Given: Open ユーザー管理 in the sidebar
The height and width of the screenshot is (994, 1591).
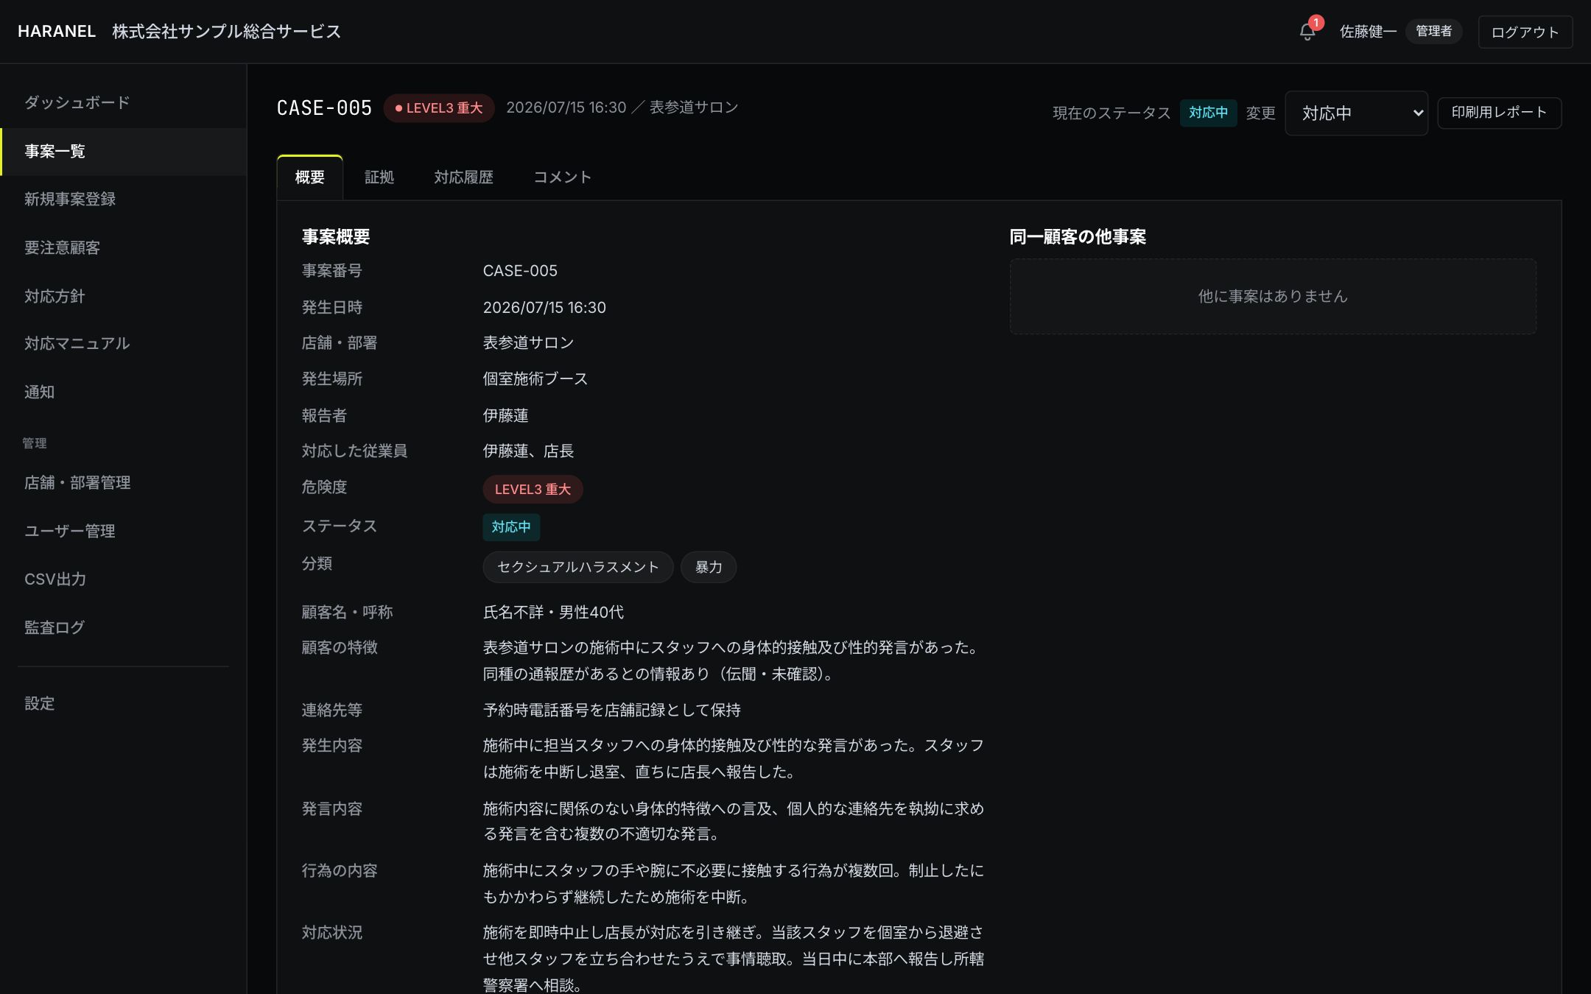Looking at the screenshot, I should click(123, 532).
